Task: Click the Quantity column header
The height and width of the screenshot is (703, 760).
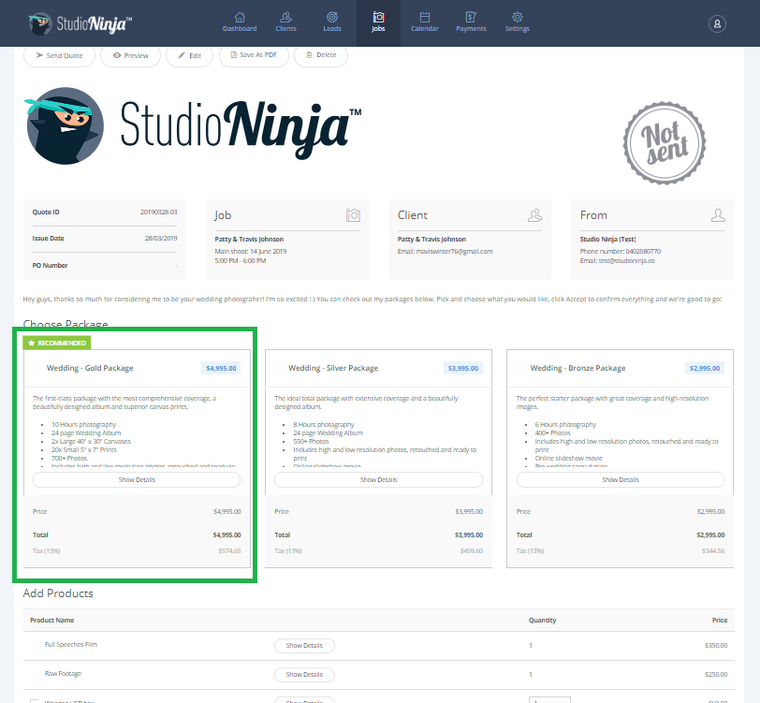Action: click(542, 620)
